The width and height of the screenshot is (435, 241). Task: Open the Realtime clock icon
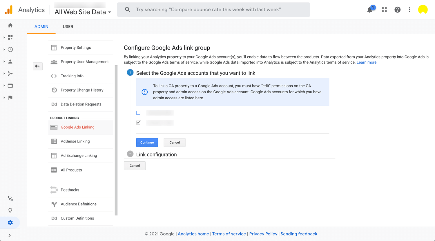coord(10,50)
